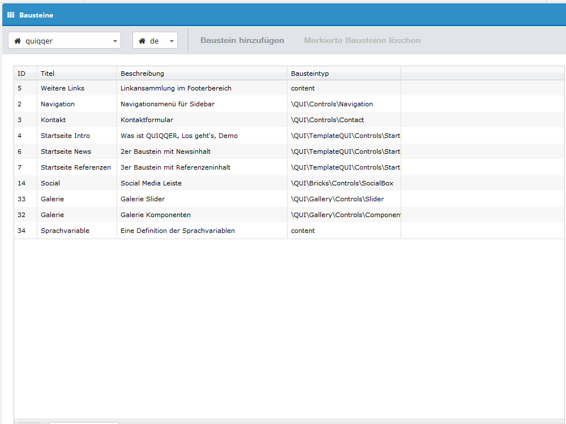Click the home icon in quiqqer project dropdown

[18, 41]
